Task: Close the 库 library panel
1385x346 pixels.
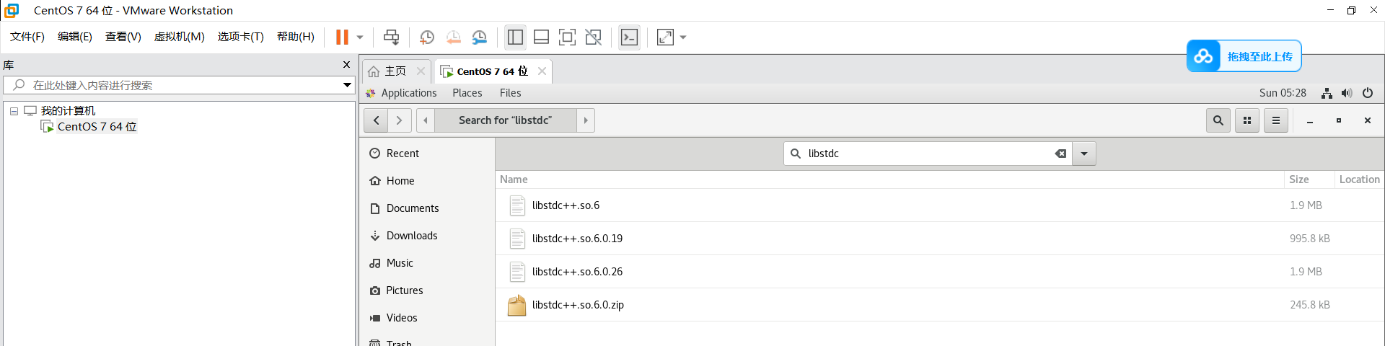Action: tap(346, 65)
